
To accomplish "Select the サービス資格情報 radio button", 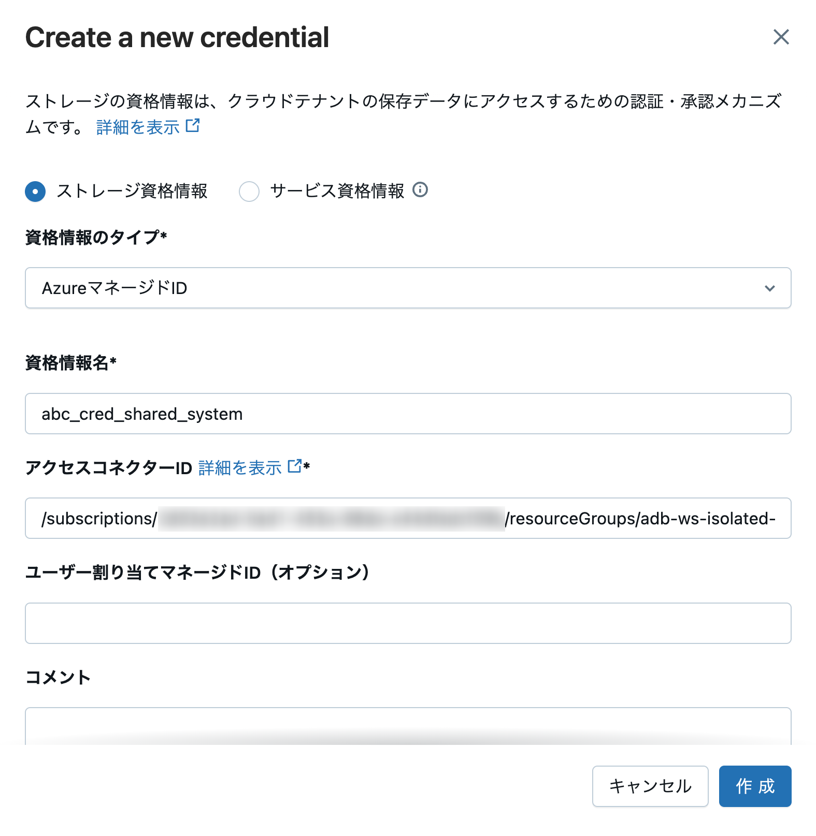I will [x=249, y=191].
